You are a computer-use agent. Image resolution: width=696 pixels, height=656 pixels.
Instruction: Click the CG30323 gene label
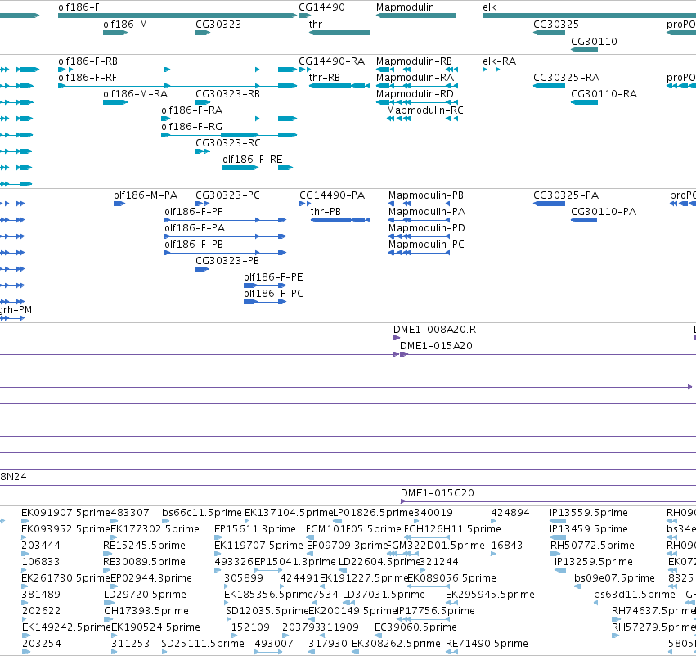218,25
